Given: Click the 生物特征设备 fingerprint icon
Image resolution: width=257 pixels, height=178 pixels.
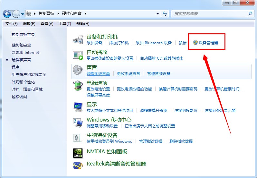Looking at the screenshot, I should 77,138.
